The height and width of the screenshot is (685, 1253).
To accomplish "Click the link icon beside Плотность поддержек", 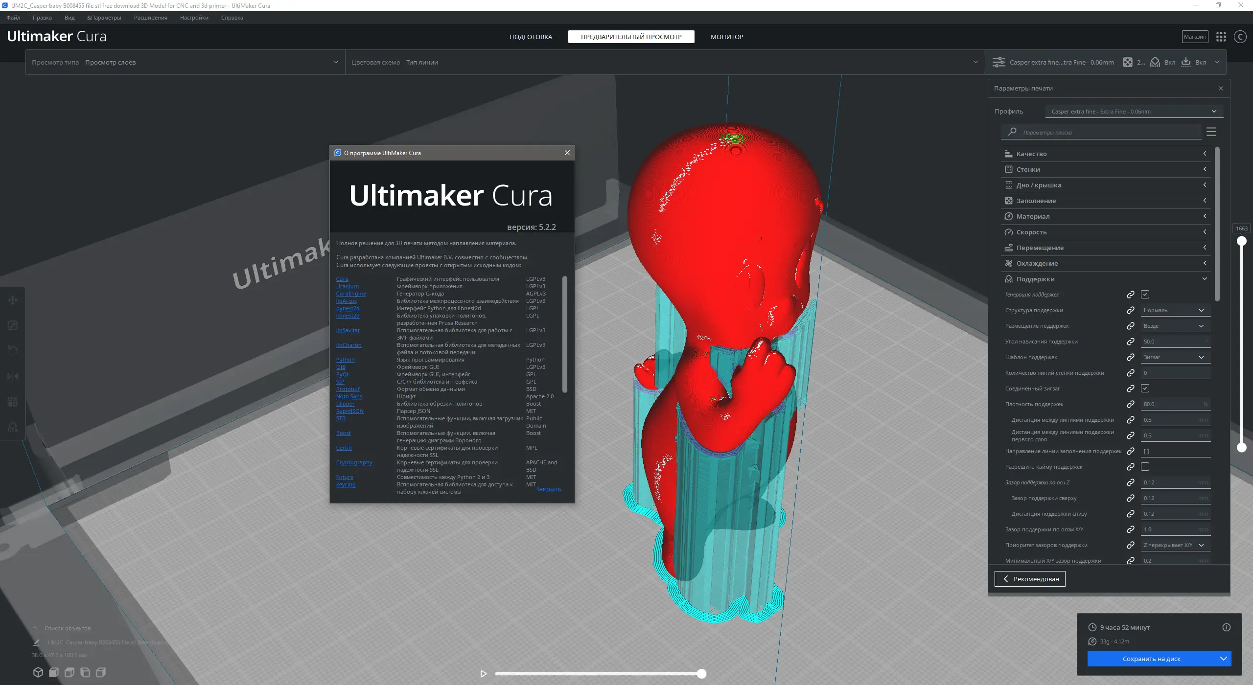I will (x=1131, y=404).
